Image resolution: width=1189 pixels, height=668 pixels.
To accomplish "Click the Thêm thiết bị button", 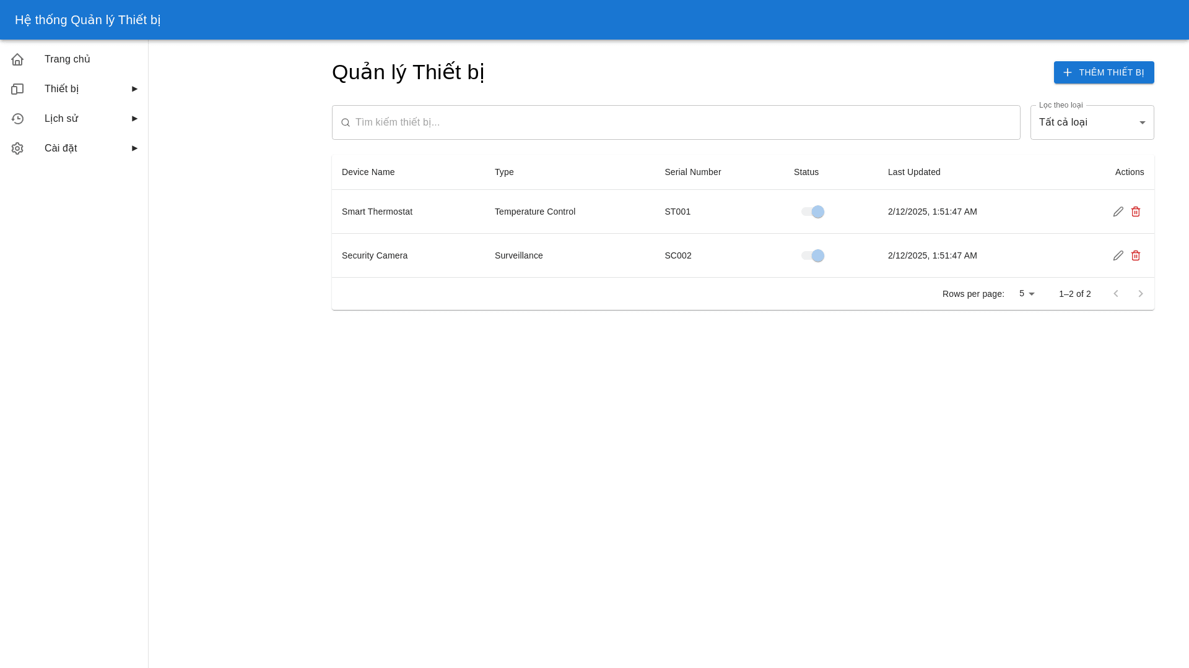I will [x=1104, y=72].
